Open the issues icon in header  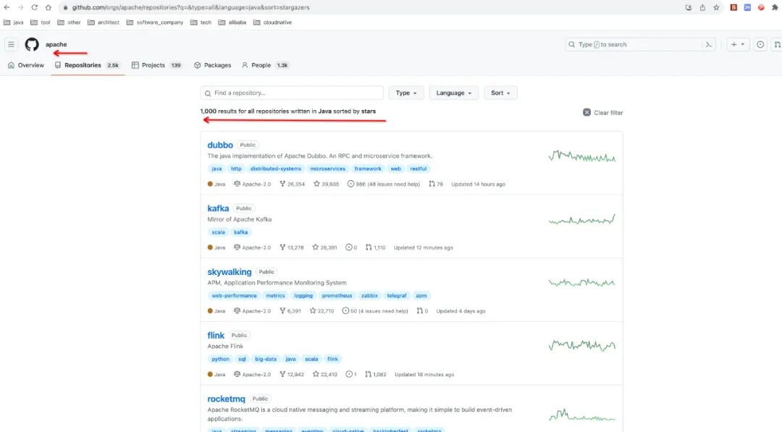click(760, 44)
